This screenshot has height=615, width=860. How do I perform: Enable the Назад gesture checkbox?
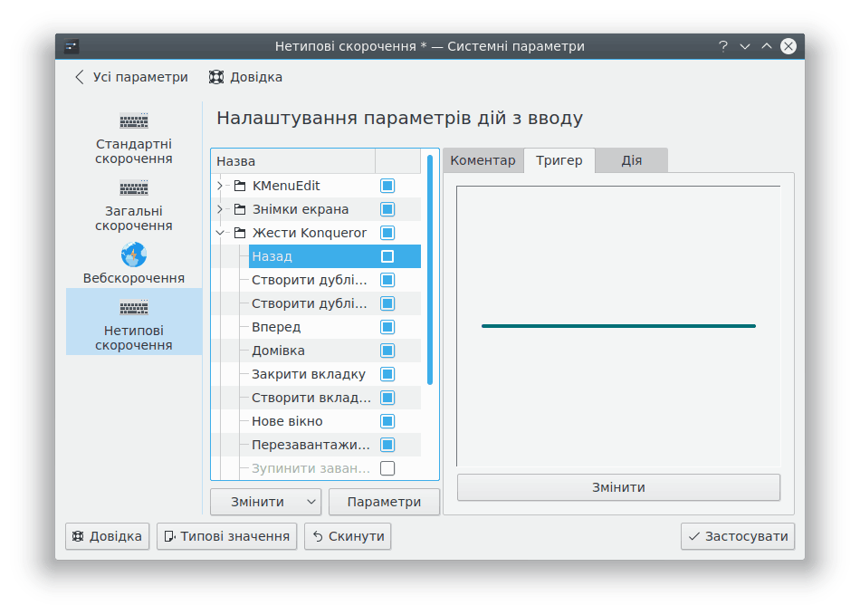click(387, 256)
